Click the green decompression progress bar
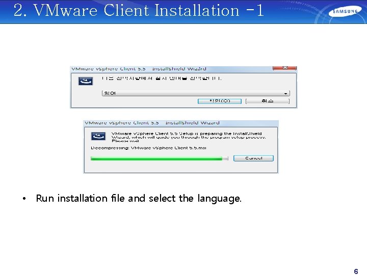Screen dimensions: 367x275 tap(159, 158)
